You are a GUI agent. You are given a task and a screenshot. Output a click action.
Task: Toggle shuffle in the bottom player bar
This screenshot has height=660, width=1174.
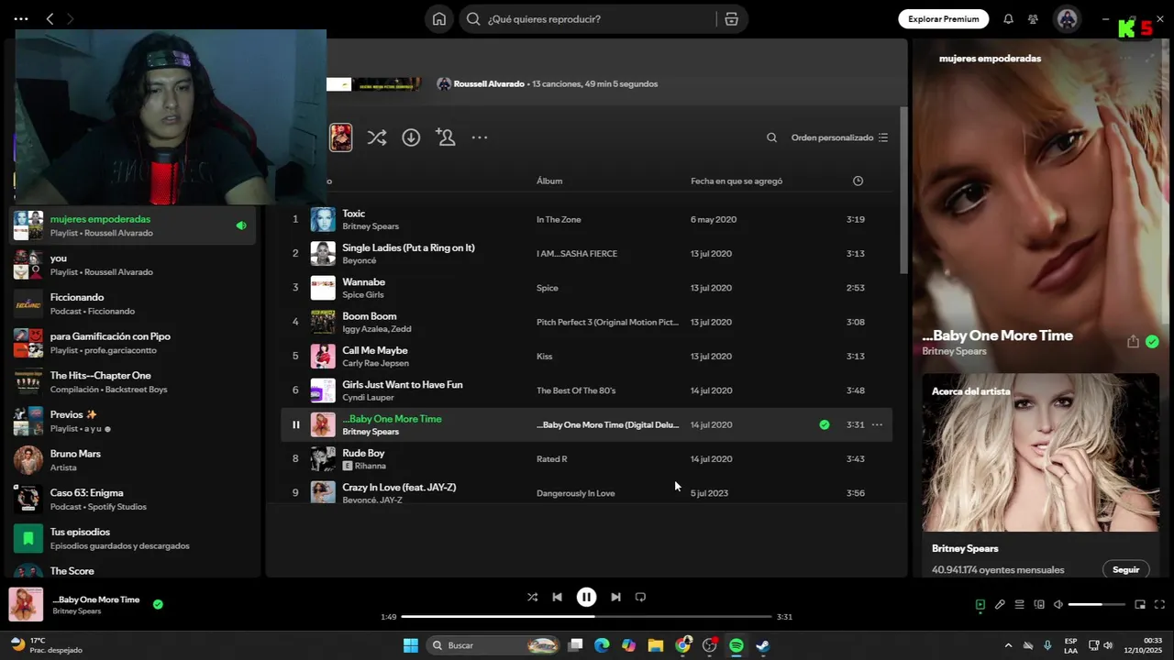tap(532, 597)
